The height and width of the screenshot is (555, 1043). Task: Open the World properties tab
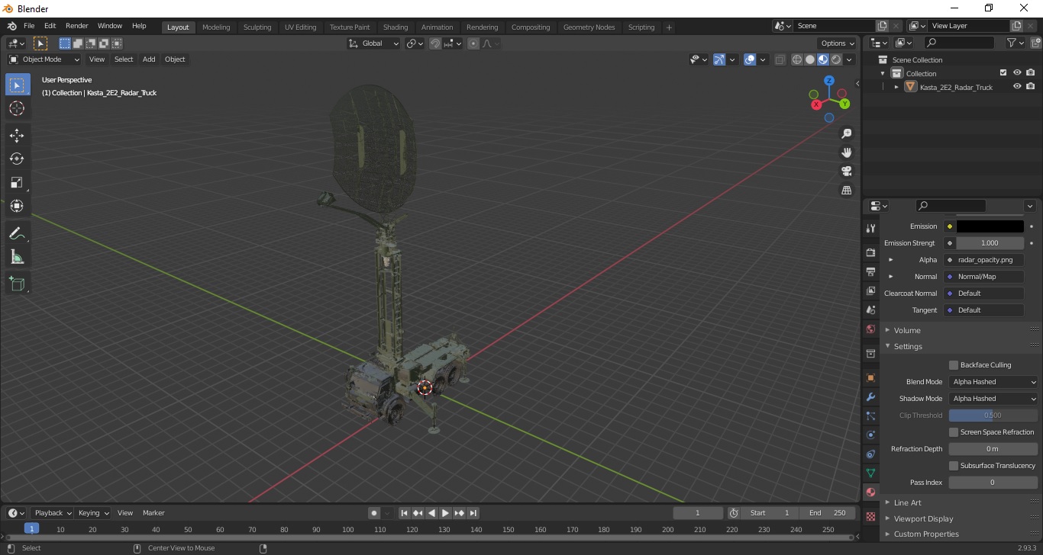click(870, 329)
